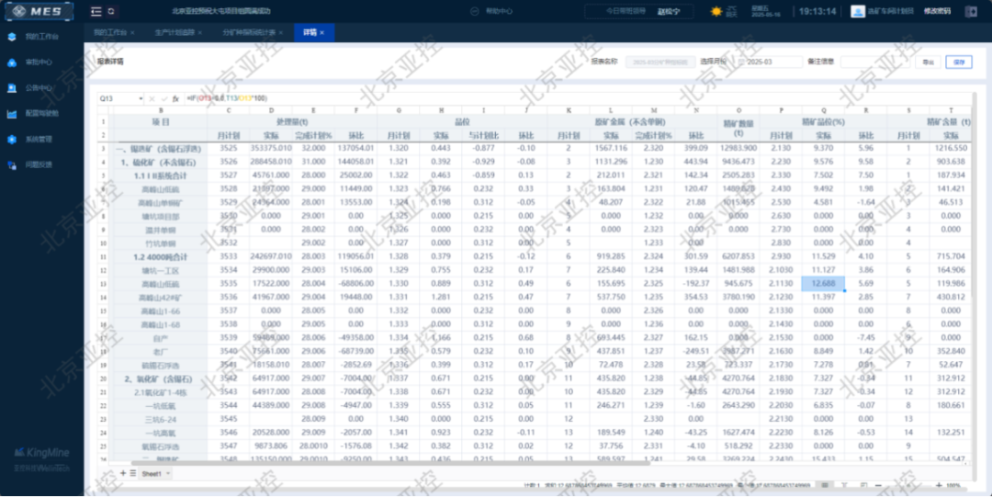Click the sun weather icon

click(716, 11)
